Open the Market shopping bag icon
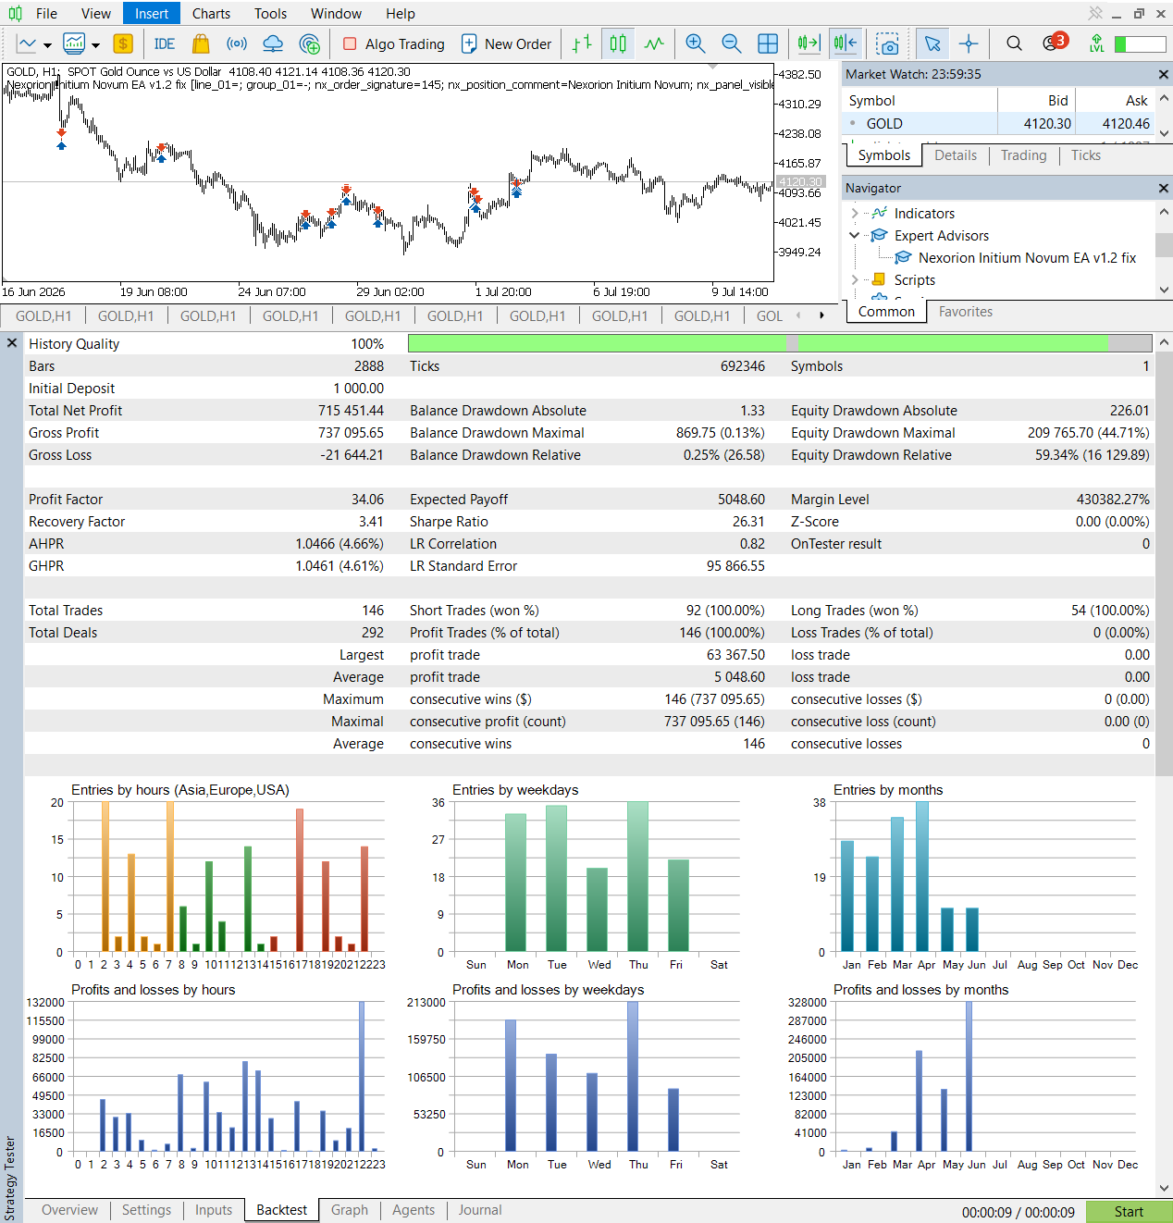Viewport: 1173px width, 1223px height. tap(201, 43)
